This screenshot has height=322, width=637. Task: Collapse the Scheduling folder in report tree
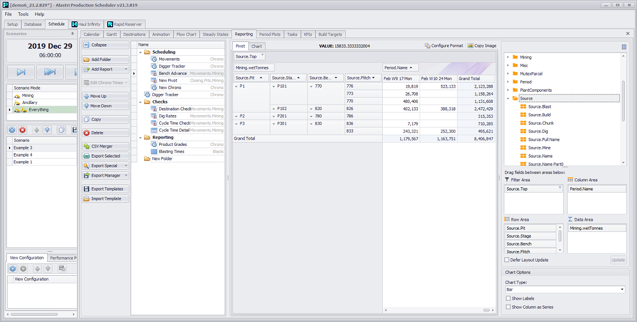(x=141, y=52)
